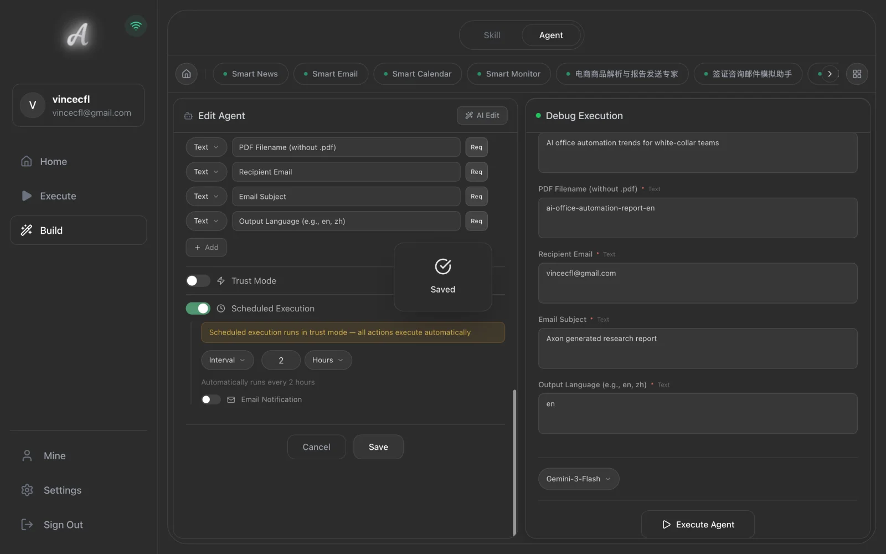Click the Recipient Email debug value field

(698, 283)
